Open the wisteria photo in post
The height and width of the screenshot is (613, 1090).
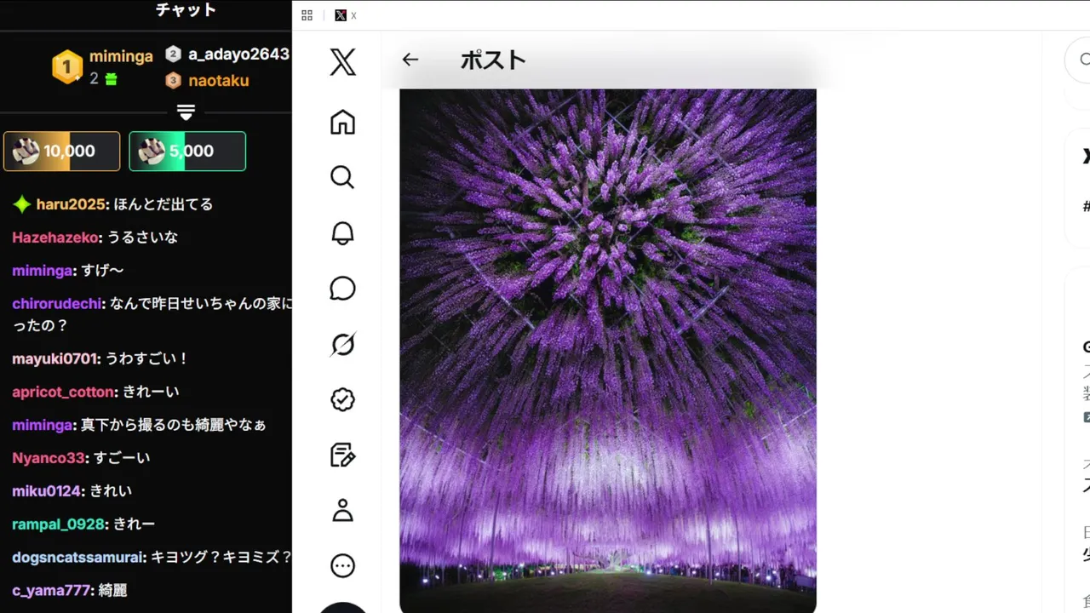click(x=608, y=351)
